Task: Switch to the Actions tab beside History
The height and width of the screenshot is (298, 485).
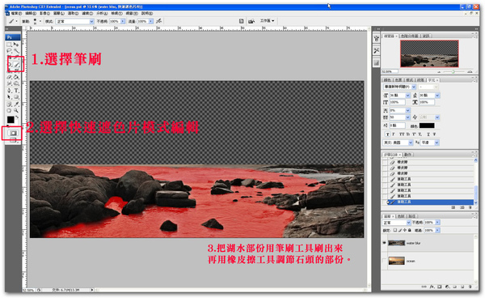Action: 408,155
